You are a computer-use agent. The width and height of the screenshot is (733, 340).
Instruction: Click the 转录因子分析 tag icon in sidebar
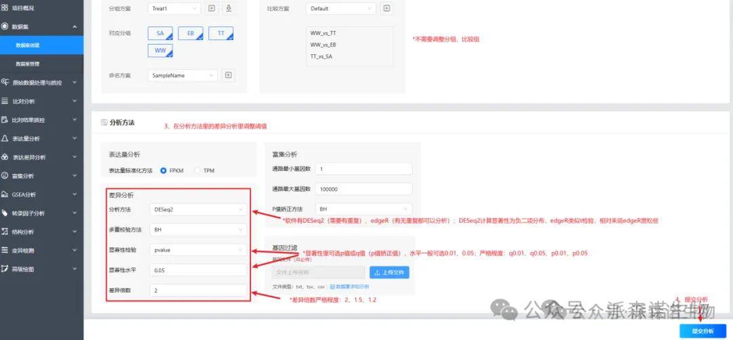click(x=5, y=213)
